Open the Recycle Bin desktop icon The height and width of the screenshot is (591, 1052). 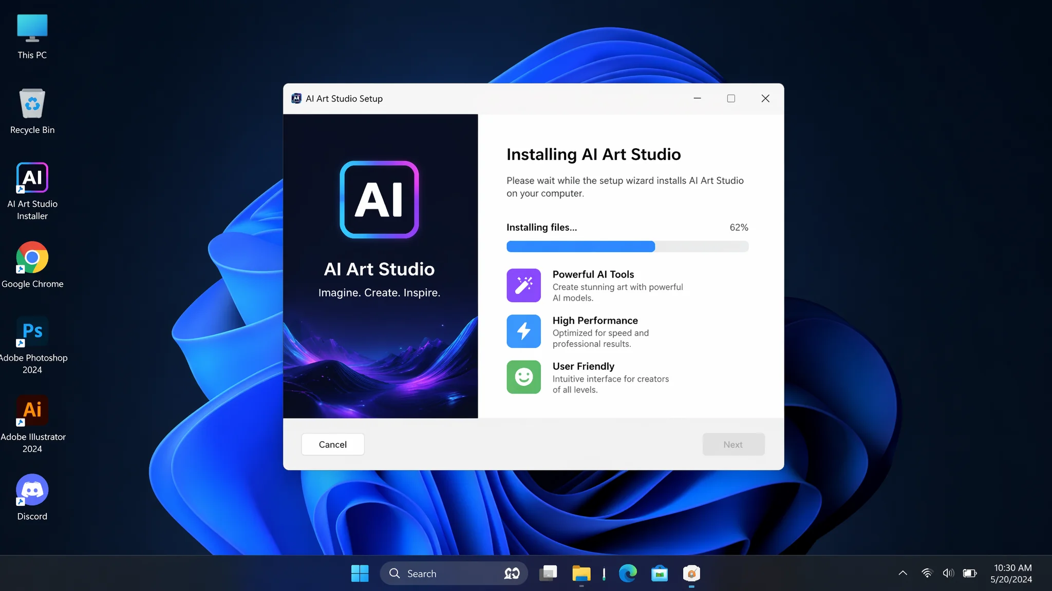tap(32, 111)
